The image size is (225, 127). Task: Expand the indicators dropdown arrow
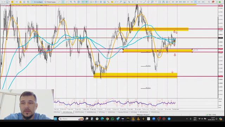93,2
